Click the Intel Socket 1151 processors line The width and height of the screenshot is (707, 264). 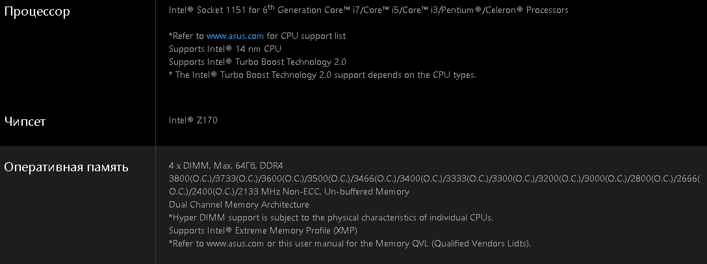pyautogui.click(x=368, y=10)
